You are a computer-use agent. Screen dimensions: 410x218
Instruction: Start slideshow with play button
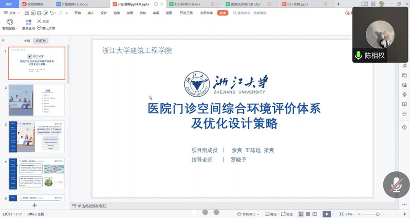326,214
